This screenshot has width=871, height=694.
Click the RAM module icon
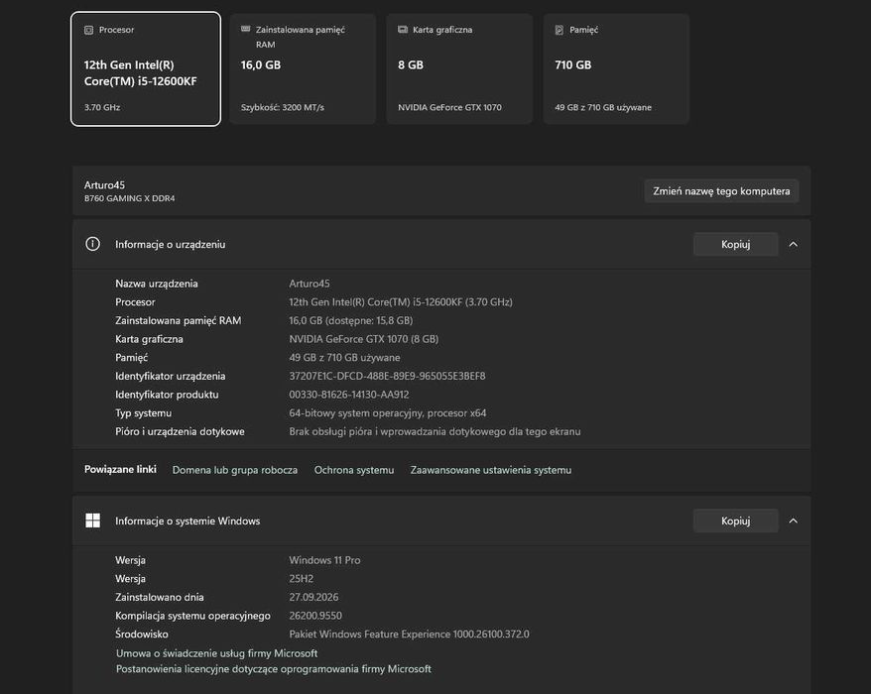point(245,30)
